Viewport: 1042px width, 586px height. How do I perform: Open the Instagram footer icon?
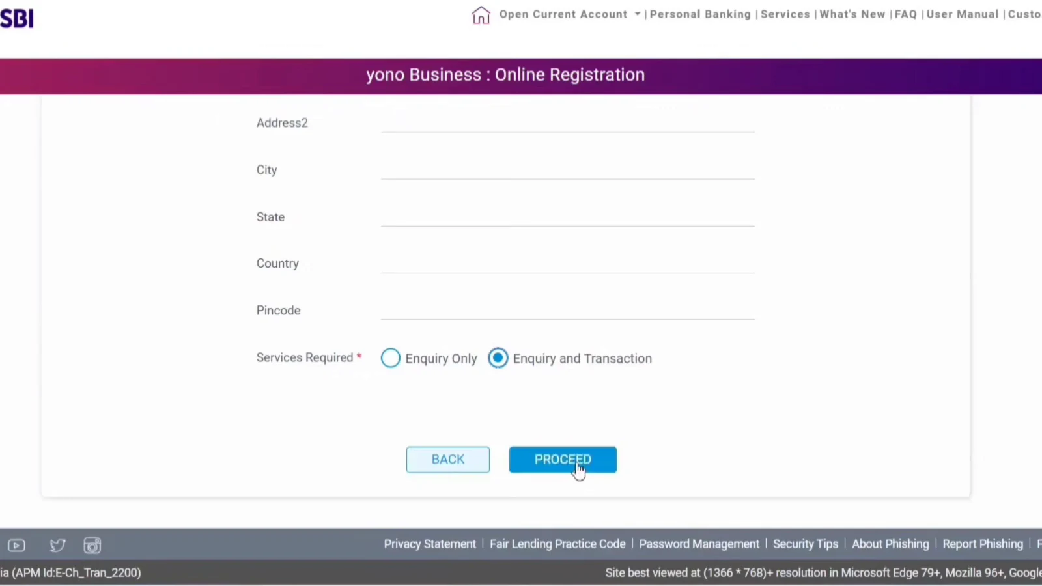click(92, 546)
